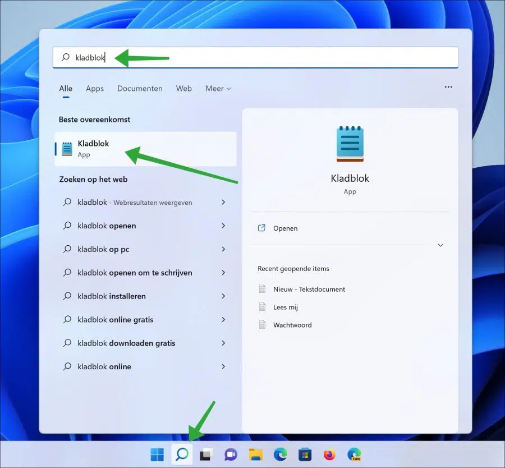Click document icon beside Lees mij

262,307
